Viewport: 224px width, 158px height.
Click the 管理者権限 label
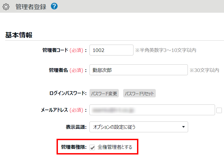[x=74, y=147]
